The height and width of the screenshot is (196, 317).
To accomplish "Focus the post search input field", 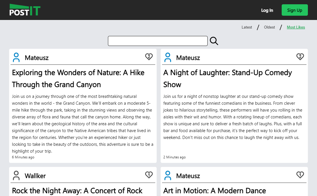I will pos(158,41).
